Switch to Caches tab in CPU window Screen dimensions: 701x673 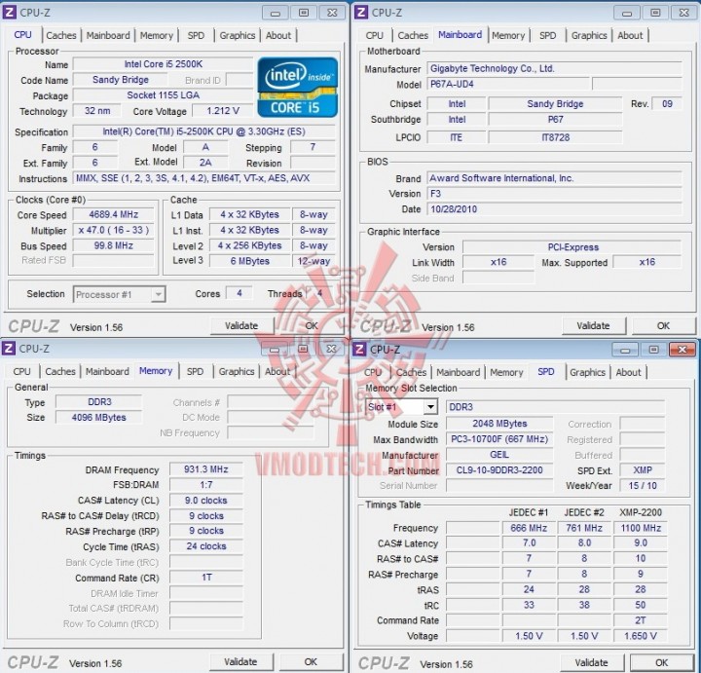point(61,35)
